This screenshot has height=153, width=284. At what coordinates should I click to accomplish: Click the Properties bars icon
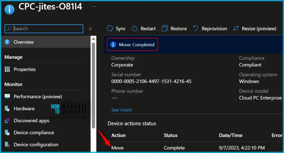[x=7, y=69]
